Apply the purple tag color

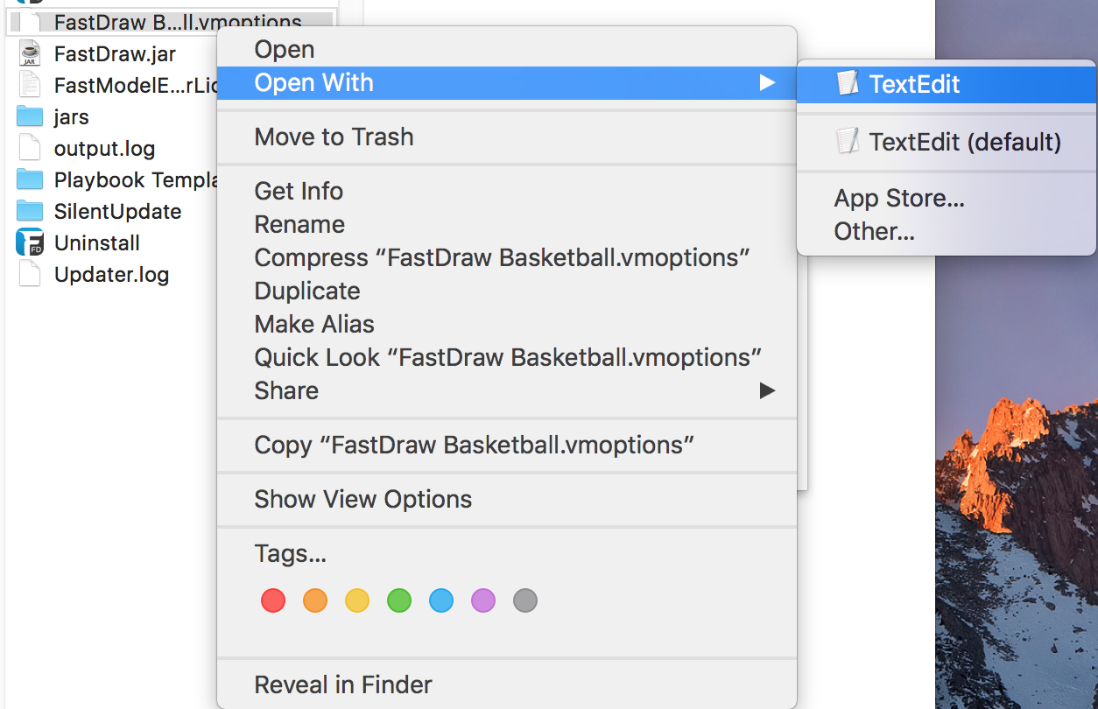[x=483, y=600]
